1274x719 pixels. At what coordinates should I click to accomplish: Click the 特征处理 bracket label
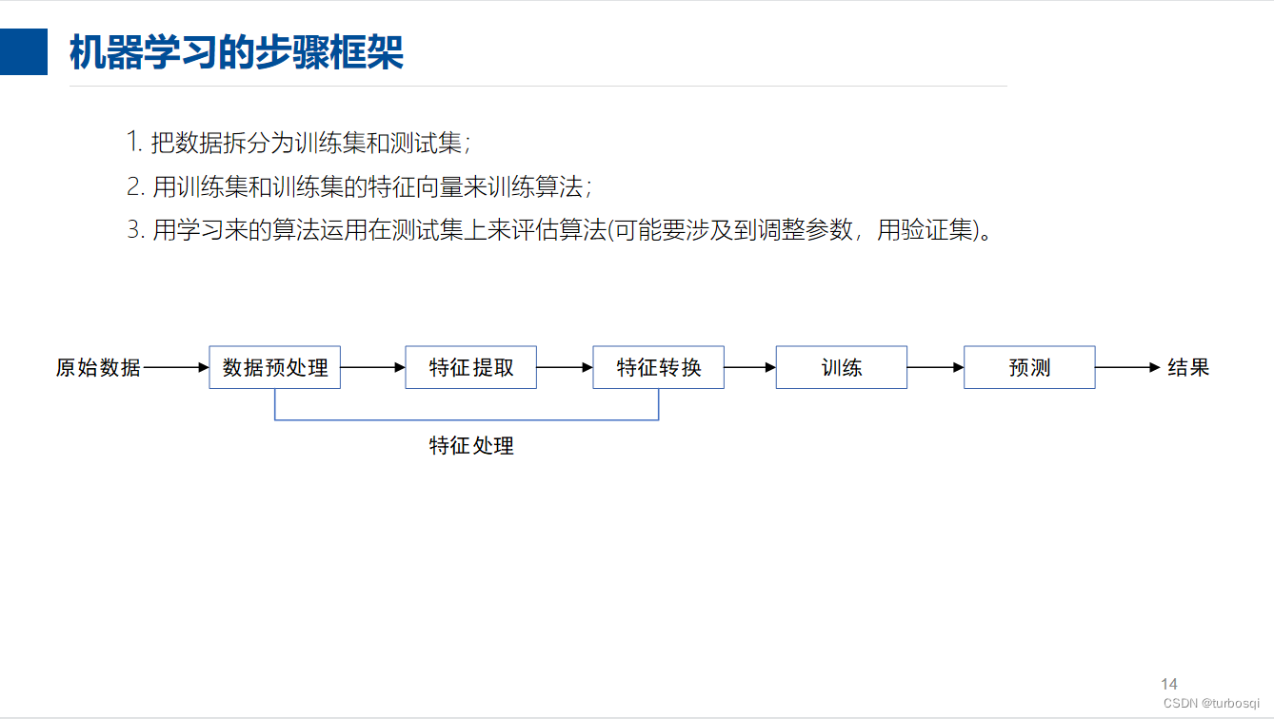pyautogui.click(x=471, y=445)
